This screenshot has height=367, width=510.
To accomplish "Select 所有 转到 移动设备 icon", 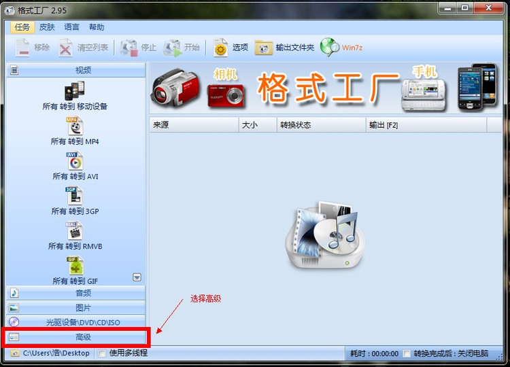I will 75,91.
